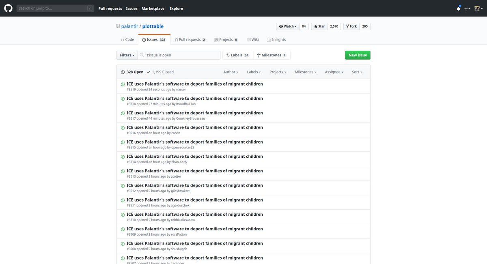Click the GitHub Octocat logo
Image resolution: width=487 pixels, height=264 pixels.
[x=8, y=8]
